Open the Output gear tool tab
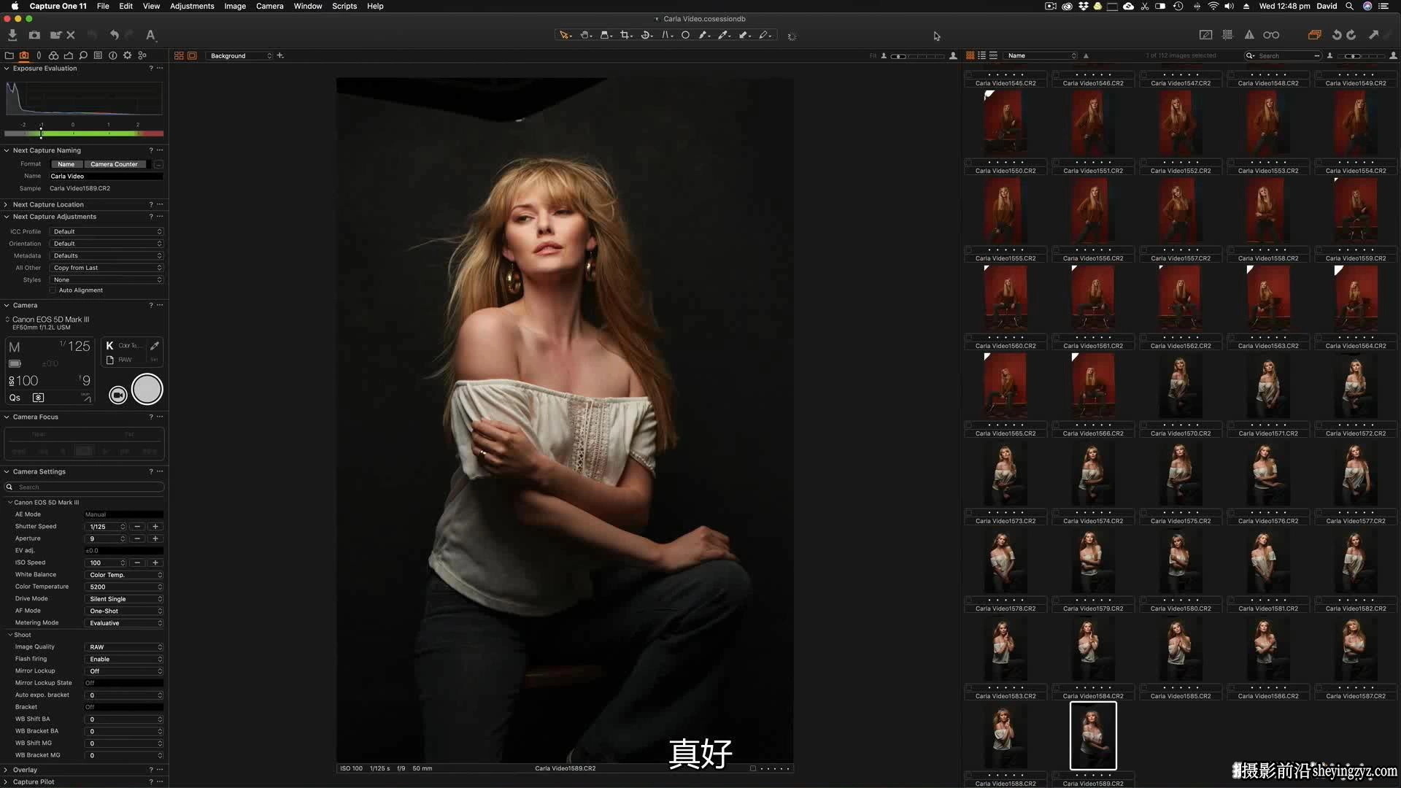The height and width of the screenshot is (788, 1401). click(128, 55)
